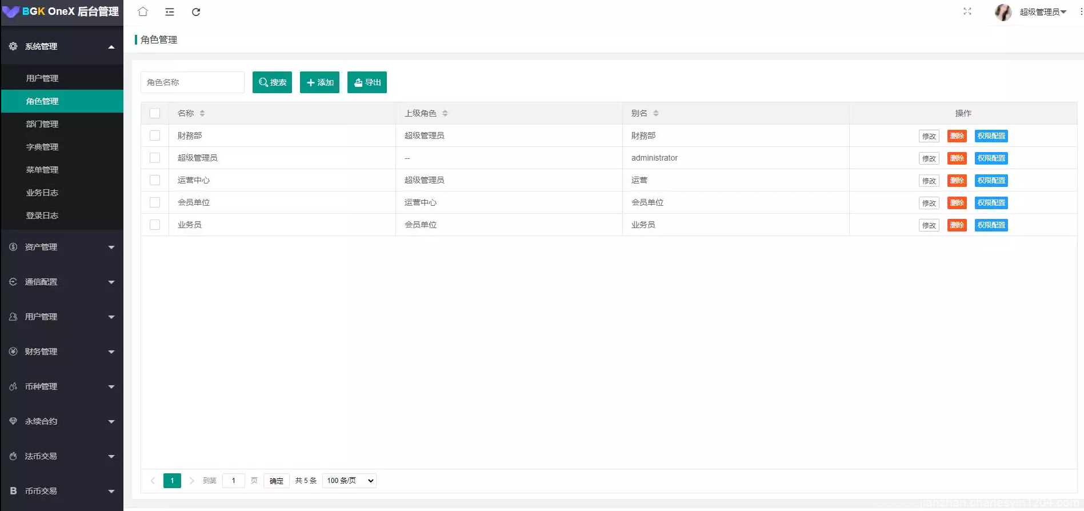Click 删除 for the 会员单位 row
Viewport: 1084px width, 511px height.
pos(957,203)
